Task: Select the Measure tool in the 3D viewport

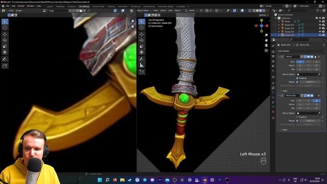Action: (142, 65)
